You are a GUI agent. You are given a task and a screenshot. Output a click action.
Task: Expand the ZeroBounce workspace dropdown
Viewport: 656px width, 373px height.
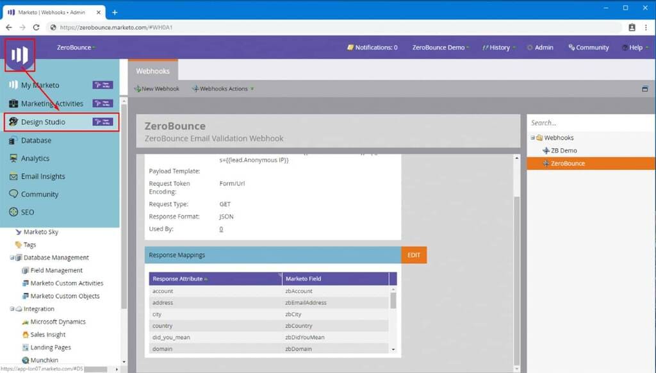[x=76, y=47]
